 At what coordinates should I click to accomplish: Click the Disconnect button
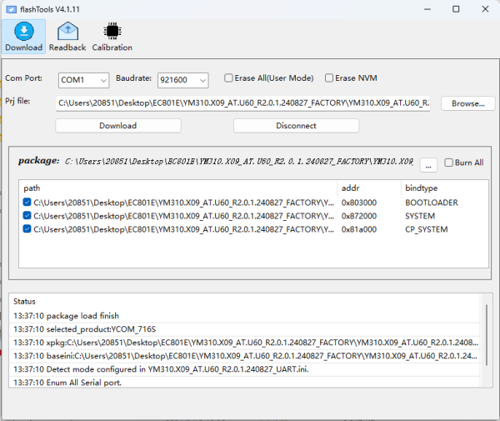(296, 126)
